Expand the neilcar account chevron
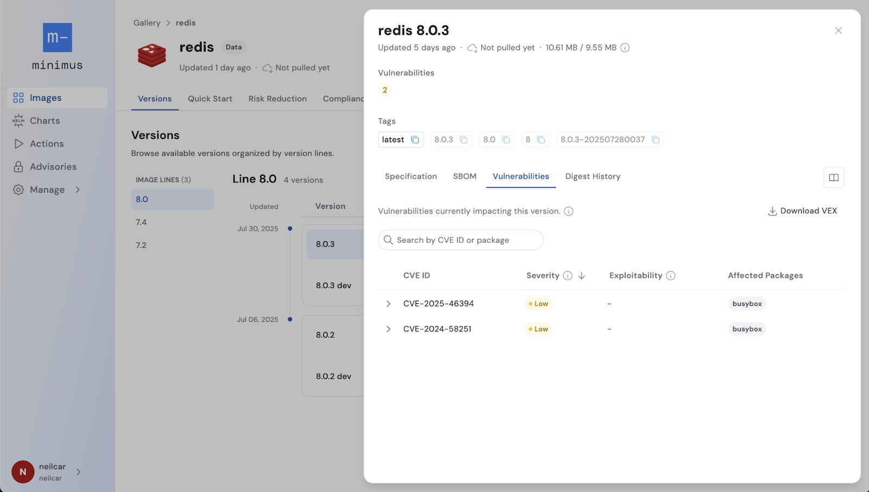Viewport: 869px width, 492px height. tap(79, 472)
